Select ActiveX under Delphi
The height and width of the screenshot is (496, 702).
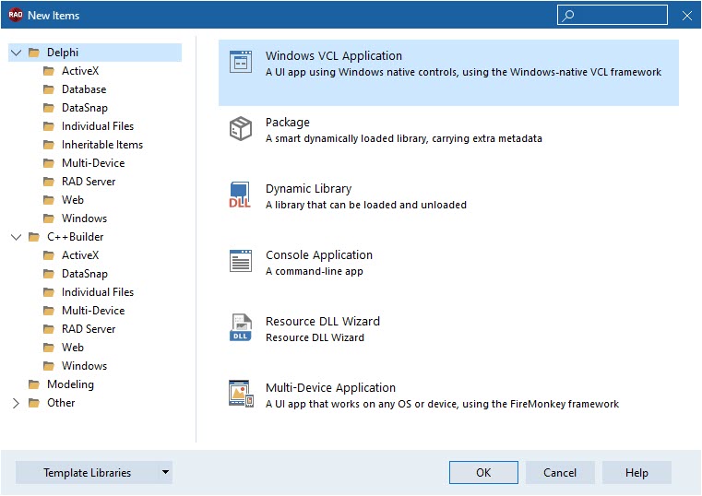80,71
